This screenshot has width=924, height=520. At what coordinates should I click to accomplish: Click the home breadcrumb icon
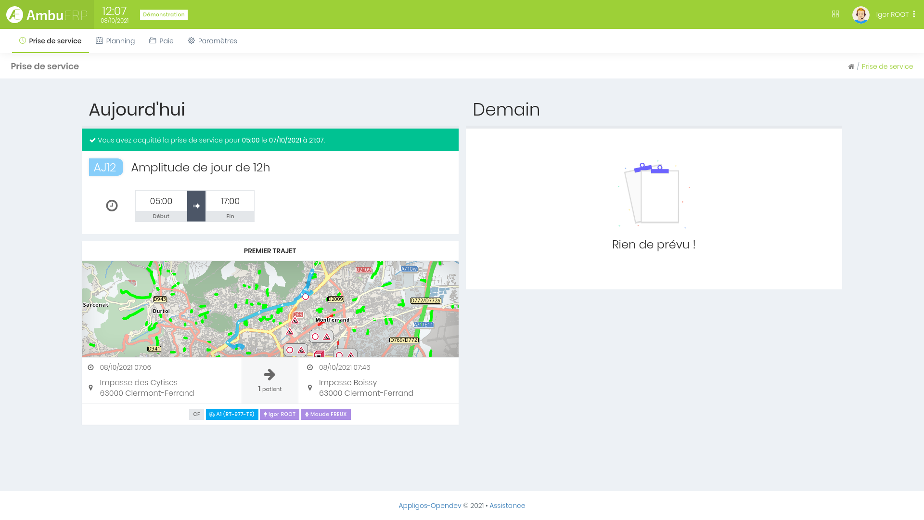[x=851, y=67]
